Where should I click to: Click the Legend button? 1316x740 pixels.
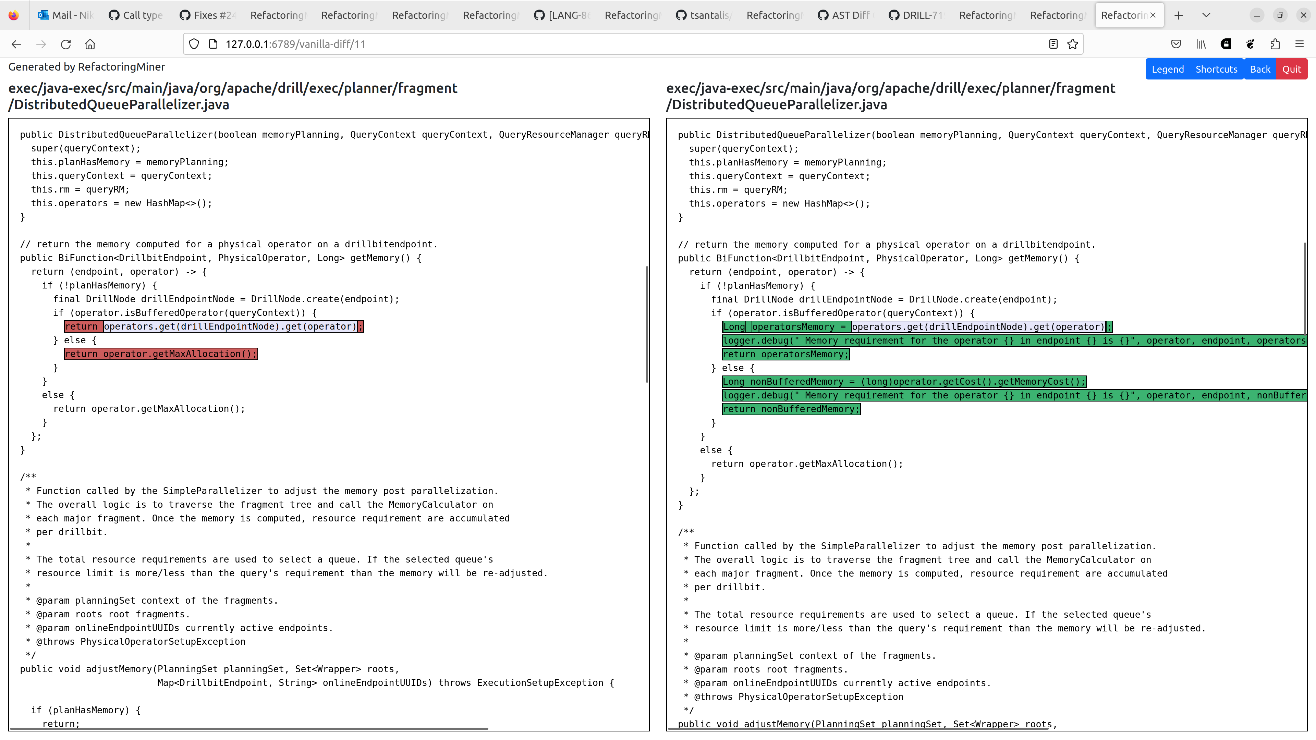[x=1168, y=69]
